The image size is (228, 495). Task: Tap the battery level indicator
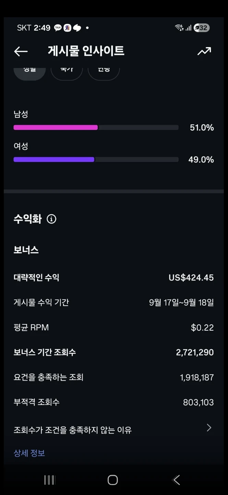coord(202,28)
